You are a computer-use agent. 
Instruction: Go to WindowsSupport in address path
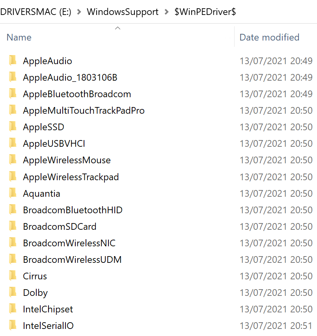click(123, 12)
